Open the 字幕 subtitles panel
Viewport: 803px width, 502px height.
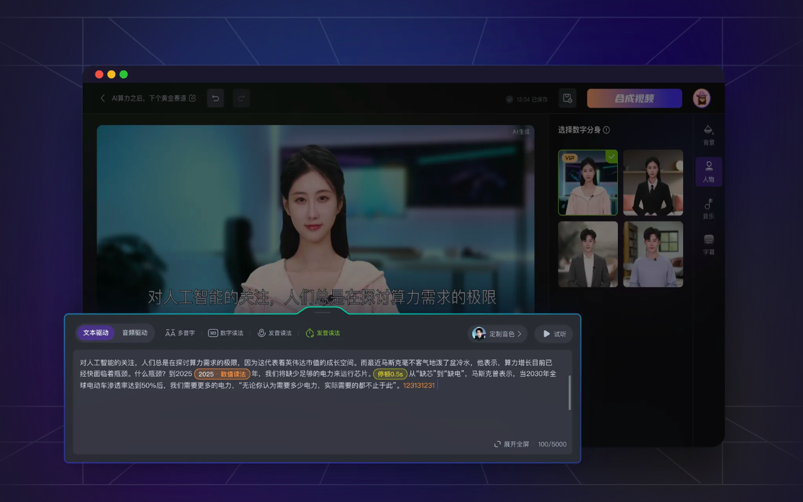pos(709,245)
